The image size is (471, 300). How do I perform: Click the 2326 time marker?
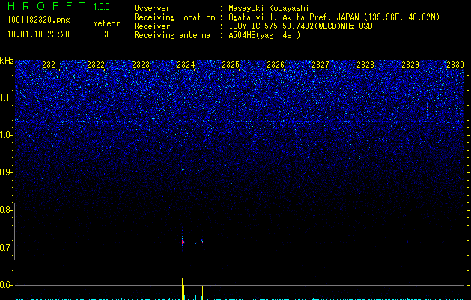pos(276,65)
